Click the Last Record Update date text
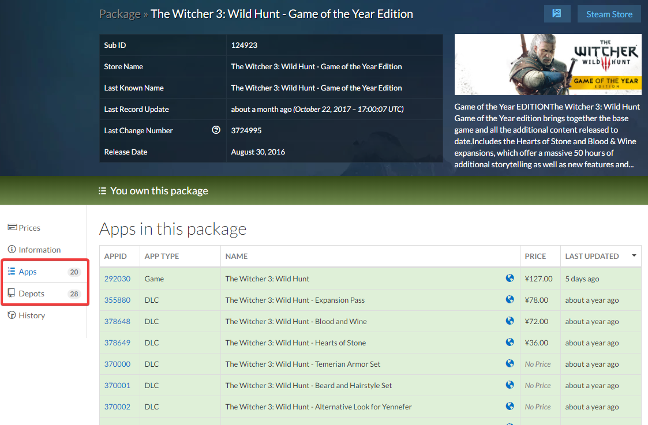648x425 pixels. tap(317, 109)
